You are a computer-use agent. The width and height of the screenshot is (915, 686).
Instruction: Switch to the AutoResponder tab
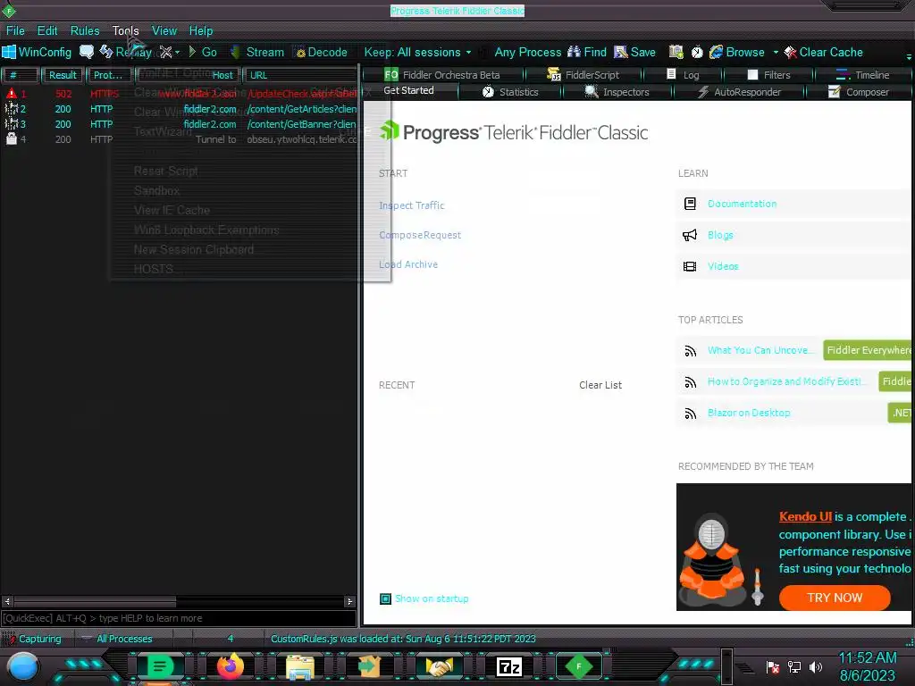click(x=739, y=92)
